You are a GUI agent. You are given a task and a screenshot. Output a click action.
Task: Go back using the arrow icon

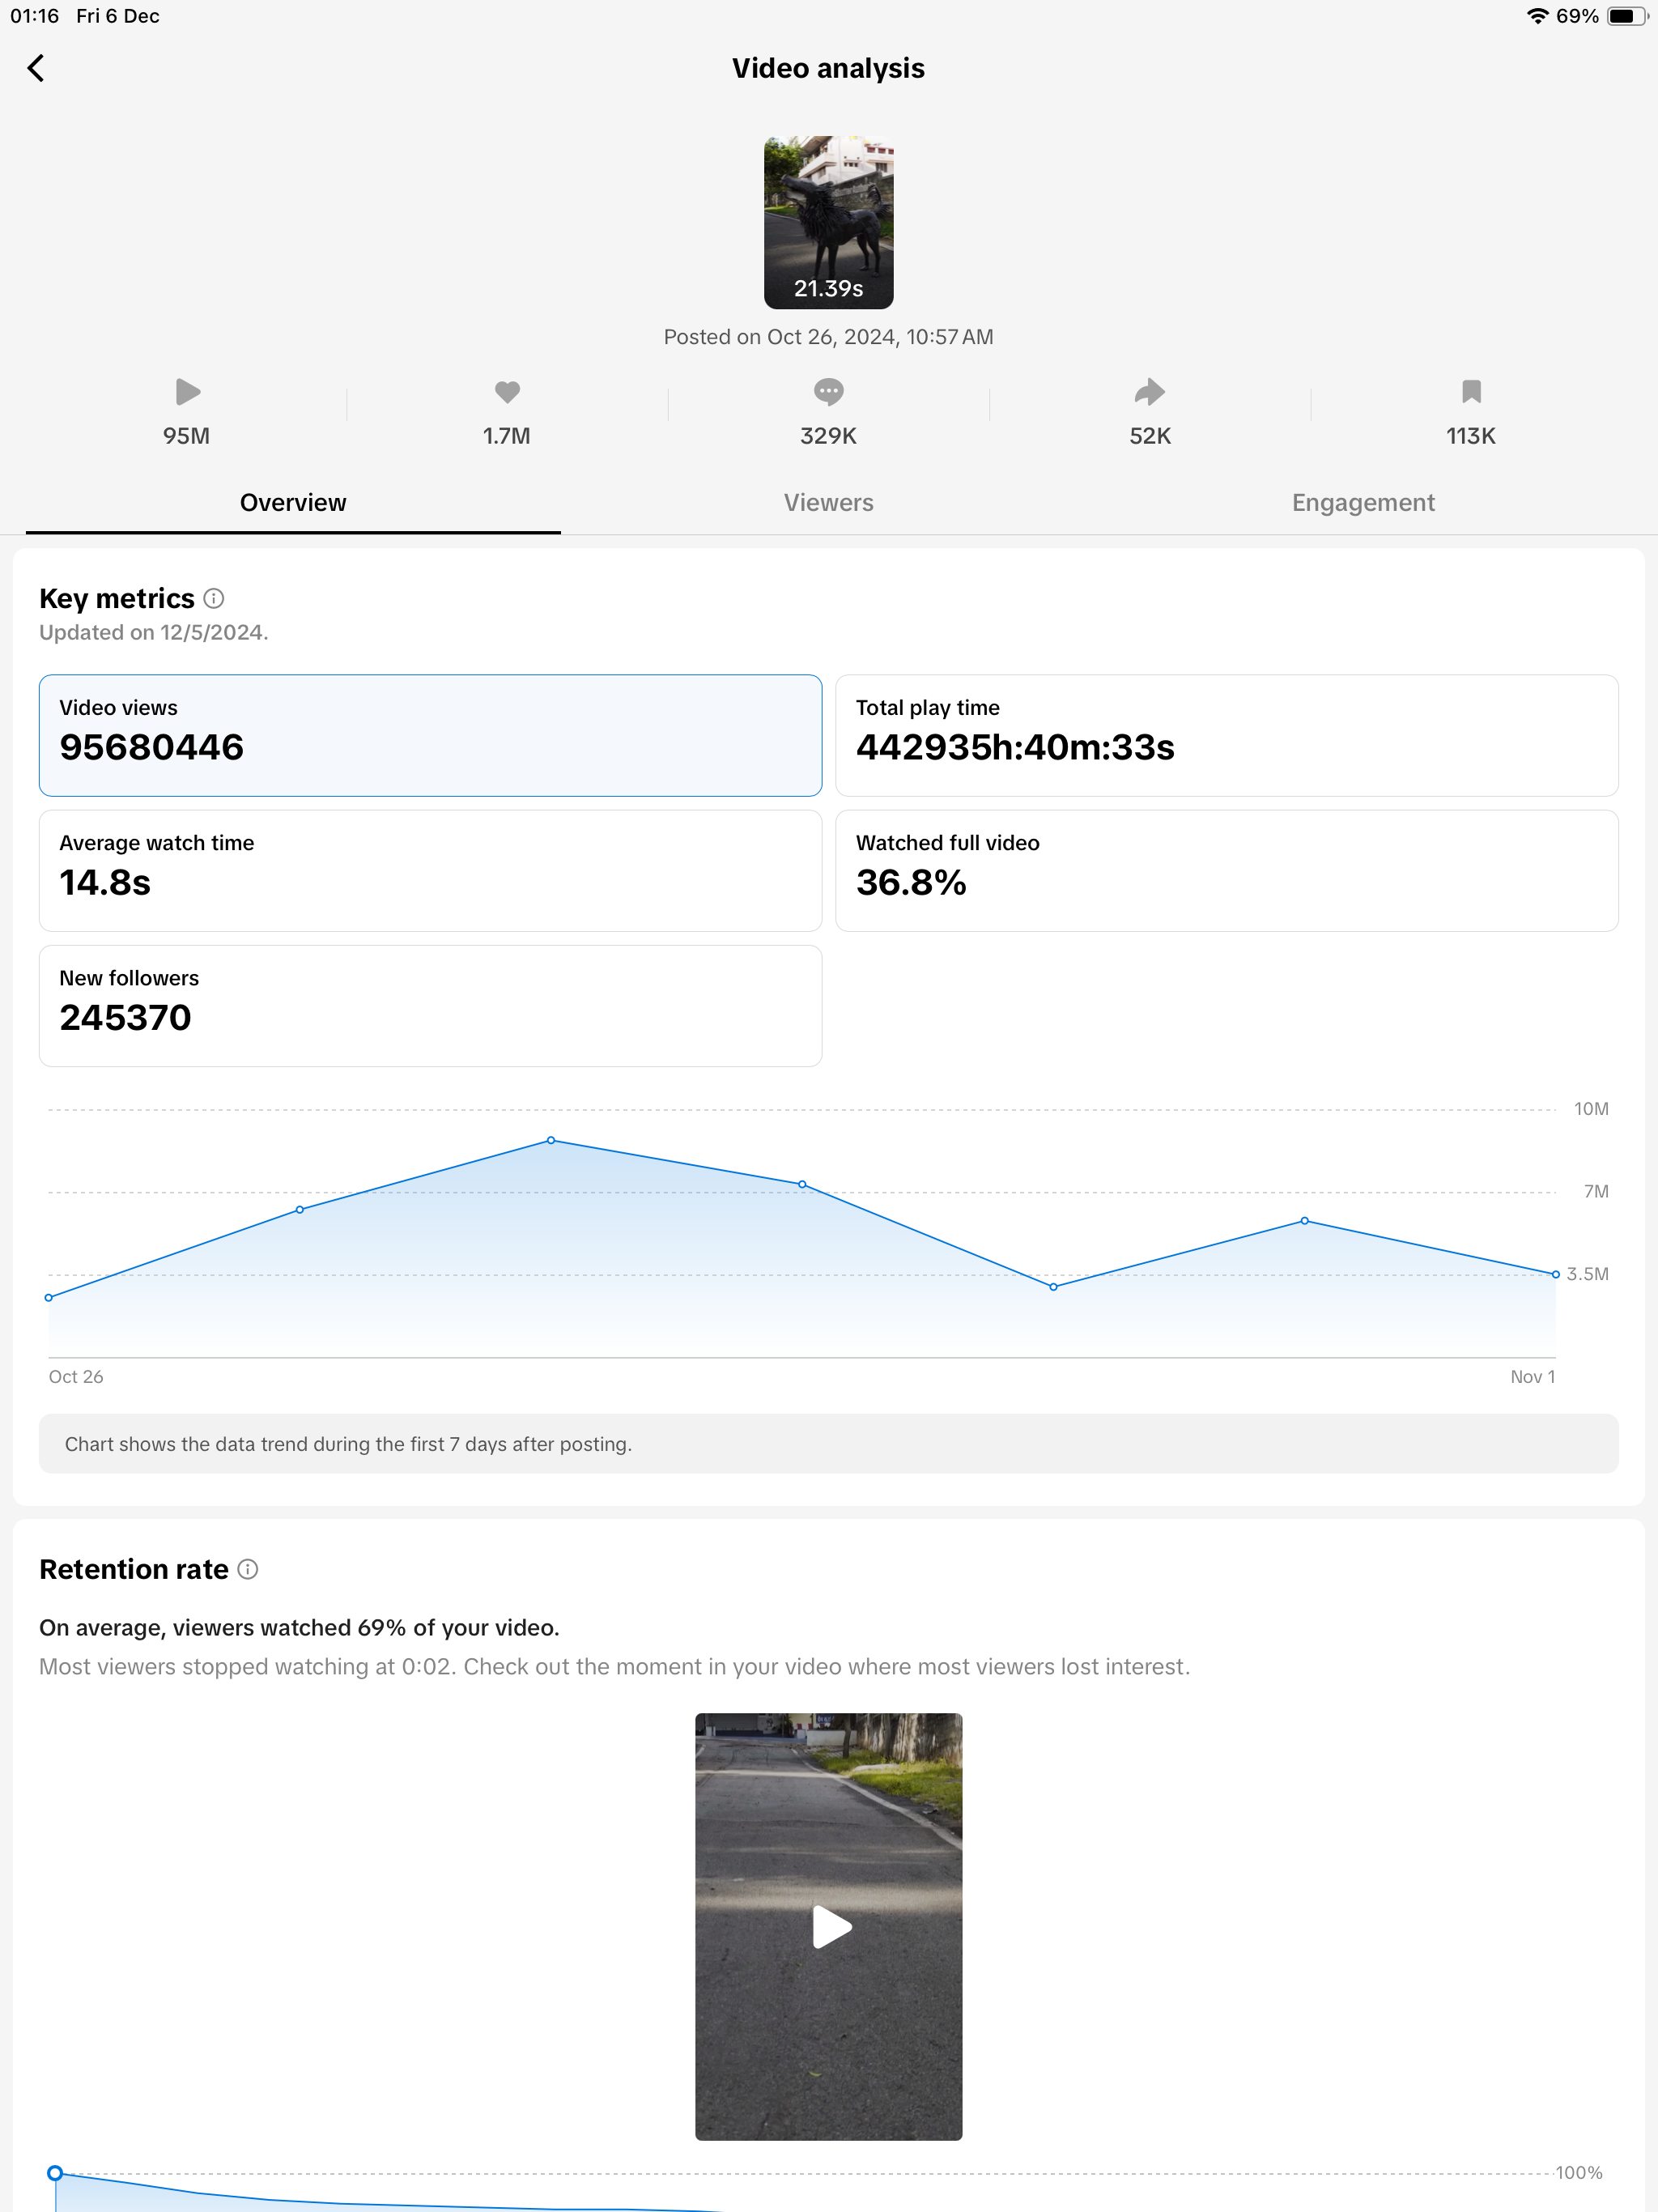pyautogui.click(x=36, y=68)
